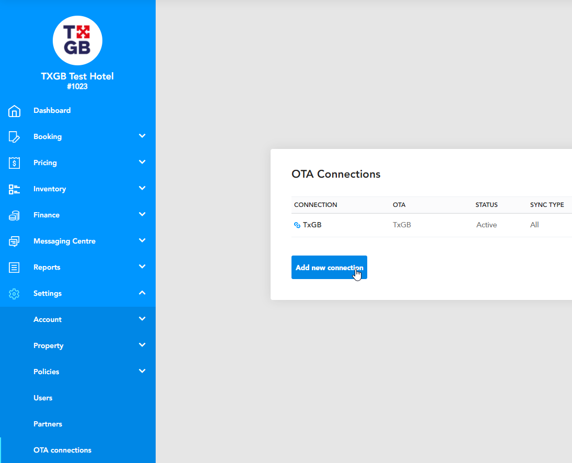Click the STATUS column header
The image size is (572, 463).
[486, 205]
